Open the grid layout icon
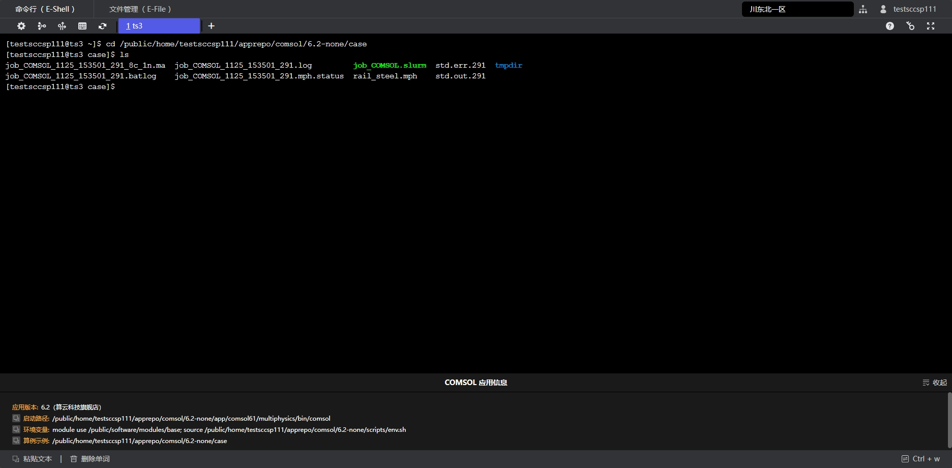952x468 pixels. 82,26
